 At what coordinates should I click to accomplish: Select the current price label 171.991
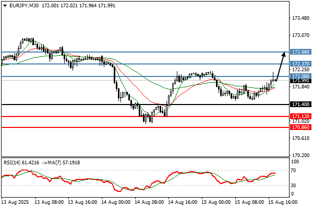pos(300,81)
